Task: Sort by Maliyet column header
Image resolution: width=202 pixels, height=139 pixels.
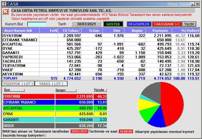Action: point(193,31)
